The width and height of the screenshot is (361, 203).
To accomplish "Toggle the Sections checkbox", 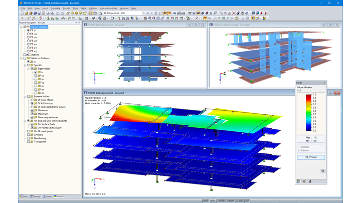I will point(25,55).
